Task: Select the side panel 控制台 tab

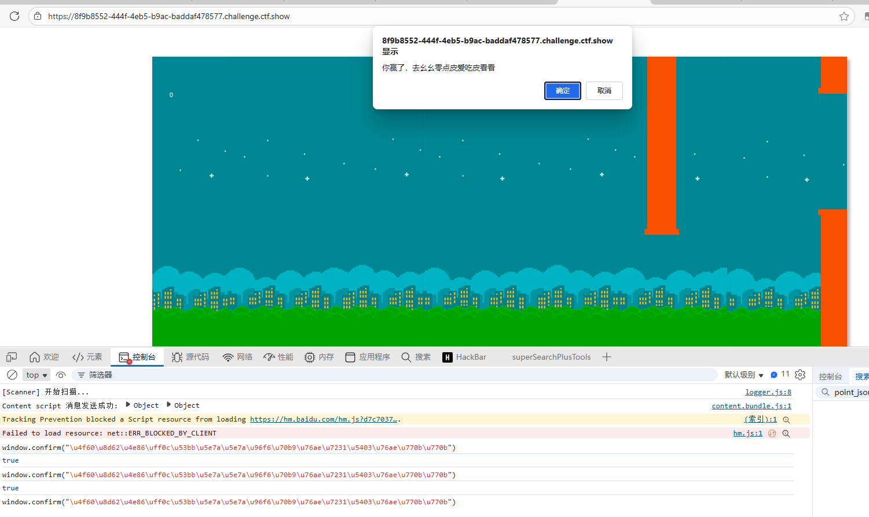Action: click(x=830, y=376)
